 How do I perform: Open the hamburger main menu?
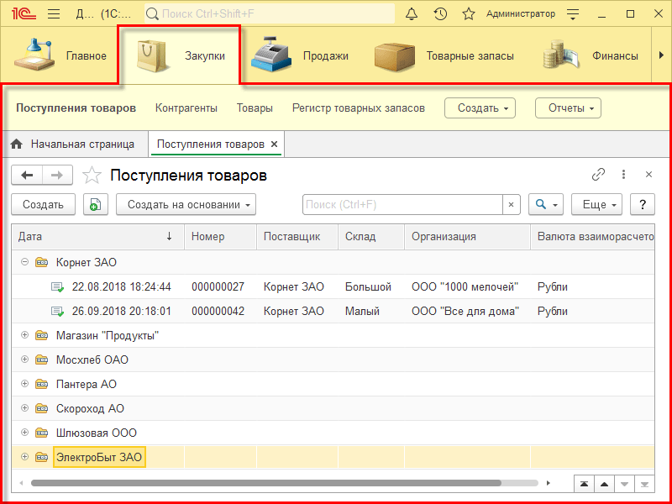point(54,14)
